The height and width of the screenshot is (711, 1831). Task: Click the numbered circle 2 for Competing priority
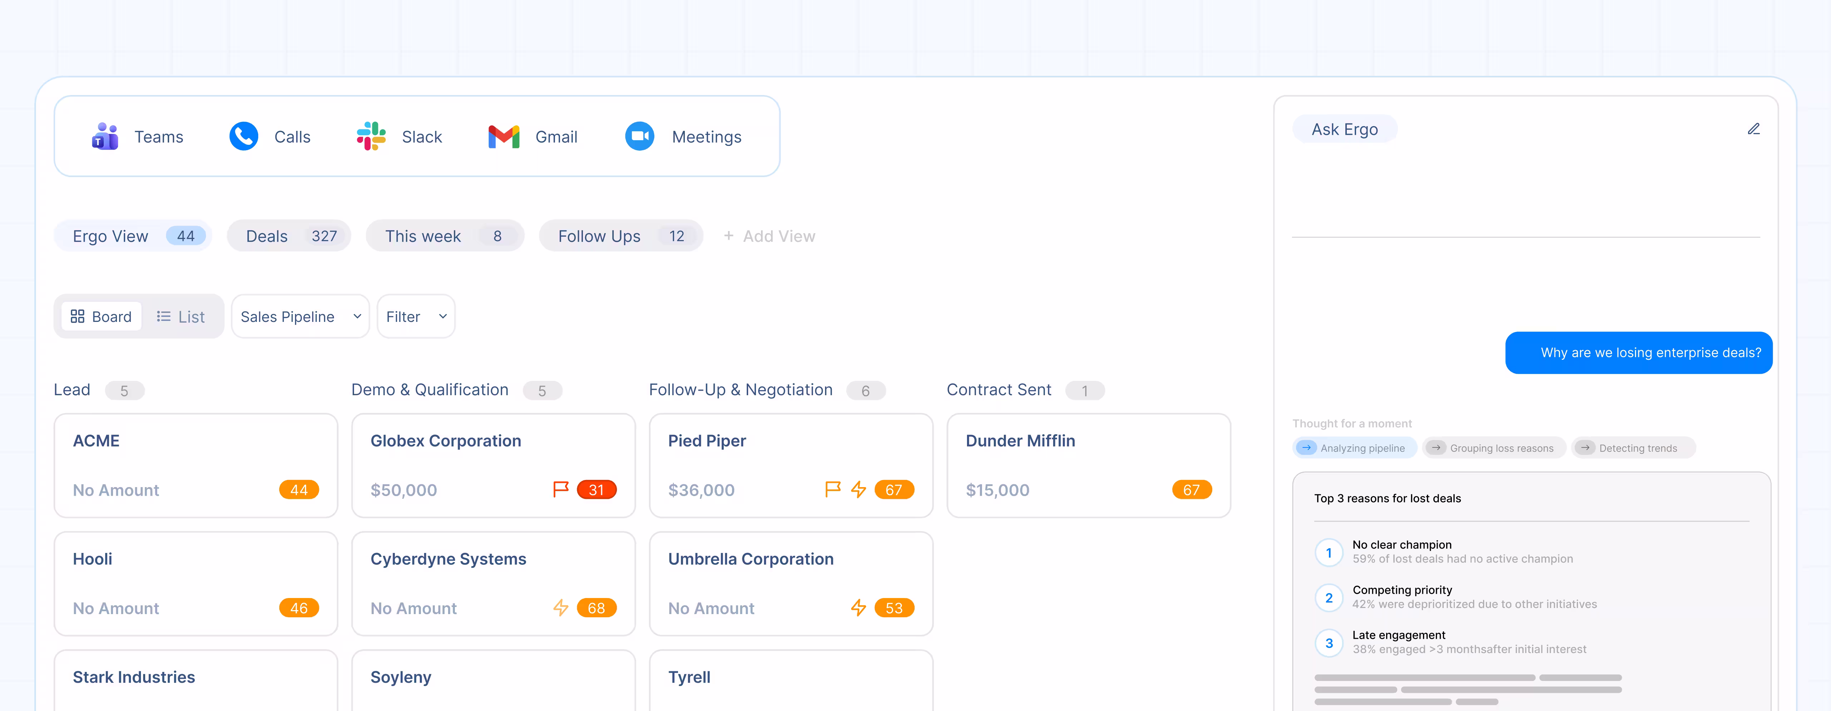1329,598
